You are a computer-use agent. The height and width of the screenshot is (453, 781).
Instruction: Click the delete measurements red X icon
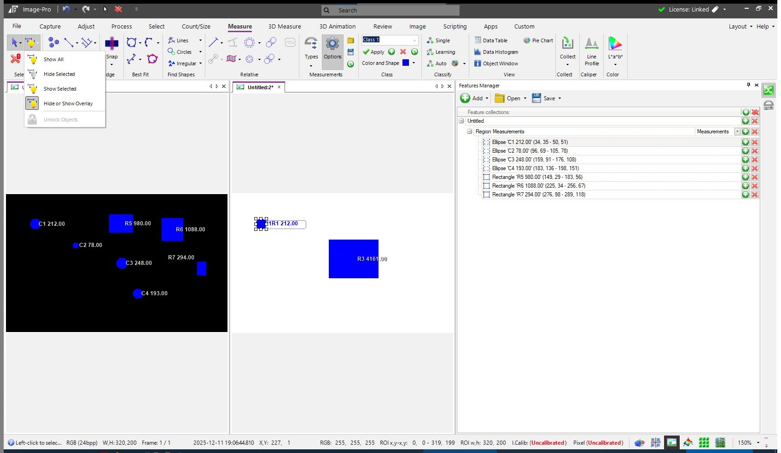click(15, 59)
